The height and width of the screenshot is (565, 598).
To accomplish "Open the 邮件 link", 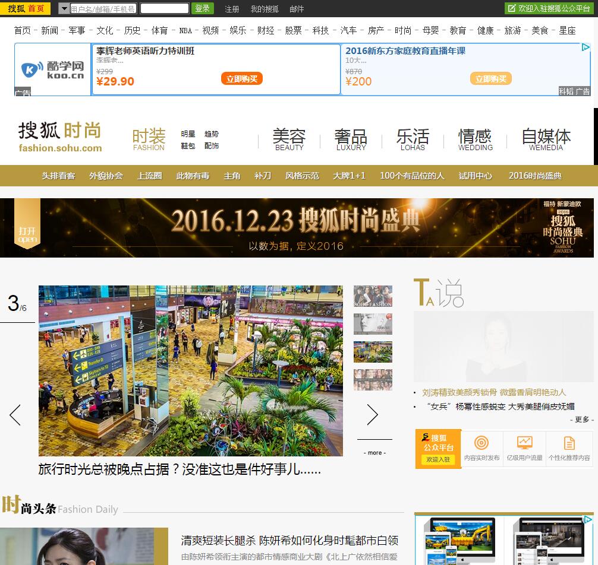I will [297, 9].
